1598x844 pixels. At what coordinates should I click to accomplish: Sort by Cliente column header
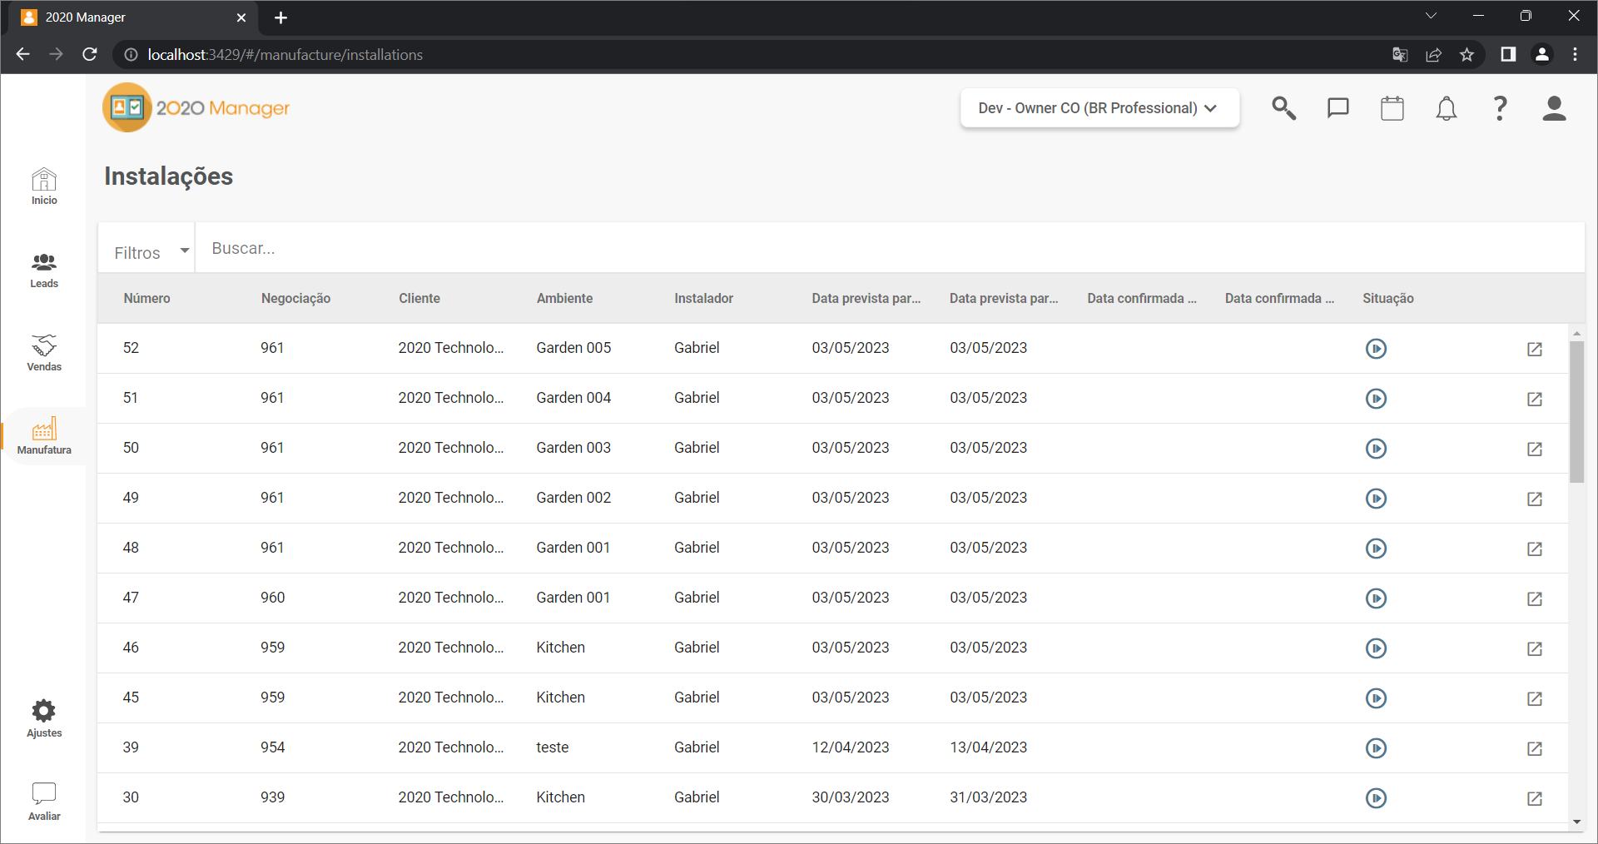pos(419,298)
